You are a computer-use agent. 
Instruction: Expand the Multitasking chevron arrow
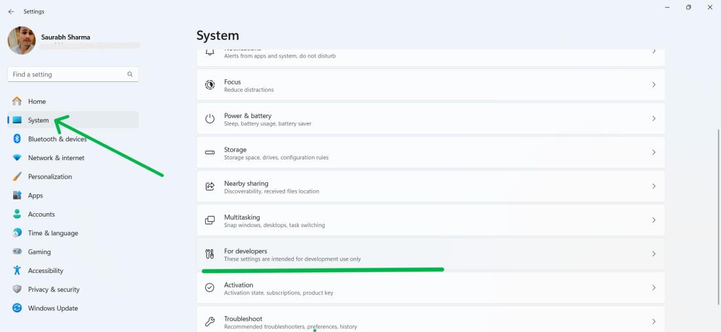653,220
